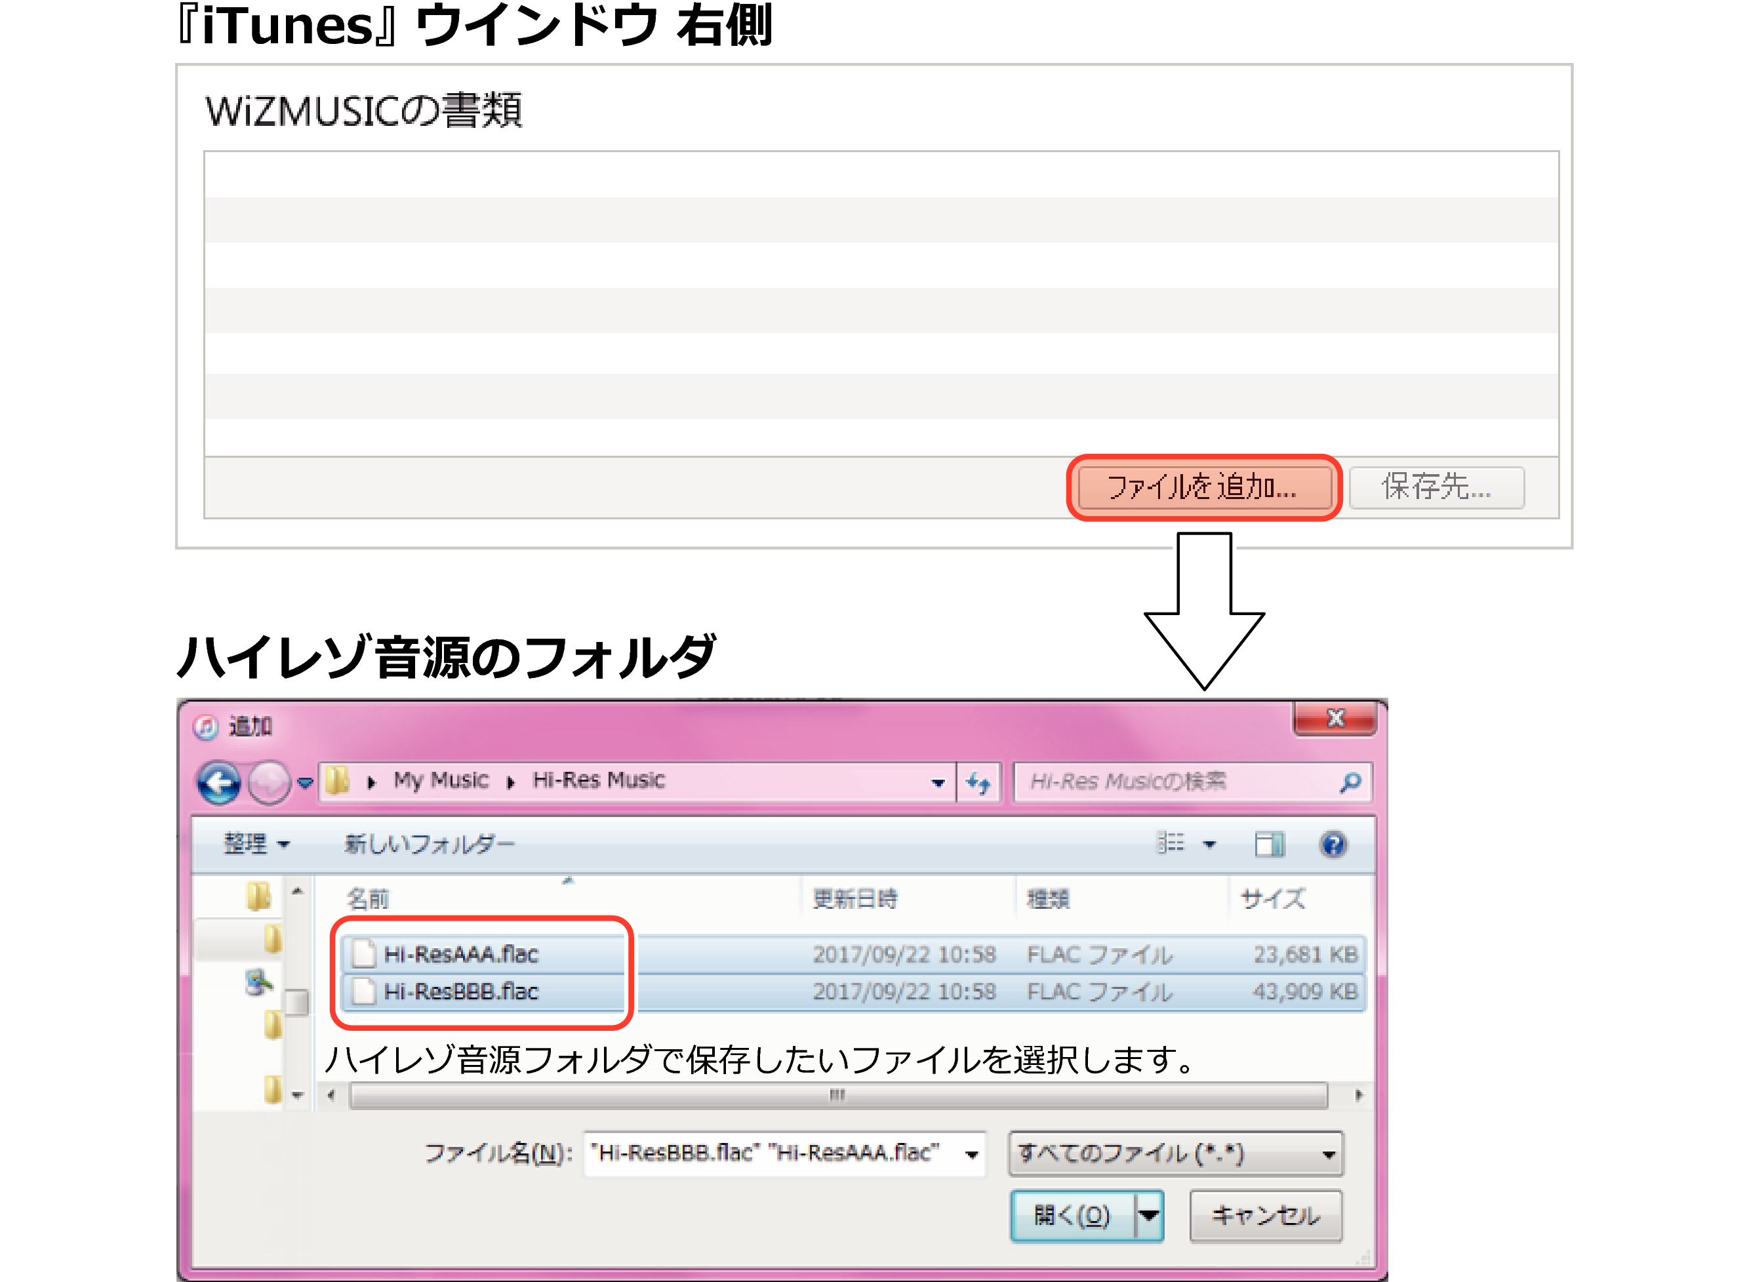Click the ファイルを追加... button
This screenshot has height=1282, width=1749.
pyautogui.click(x=1204, y=487)
